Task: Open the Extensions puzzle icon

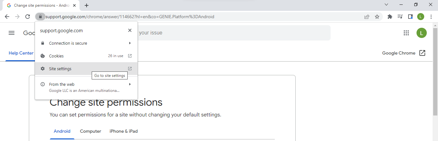Action: (x=390, y=17)
